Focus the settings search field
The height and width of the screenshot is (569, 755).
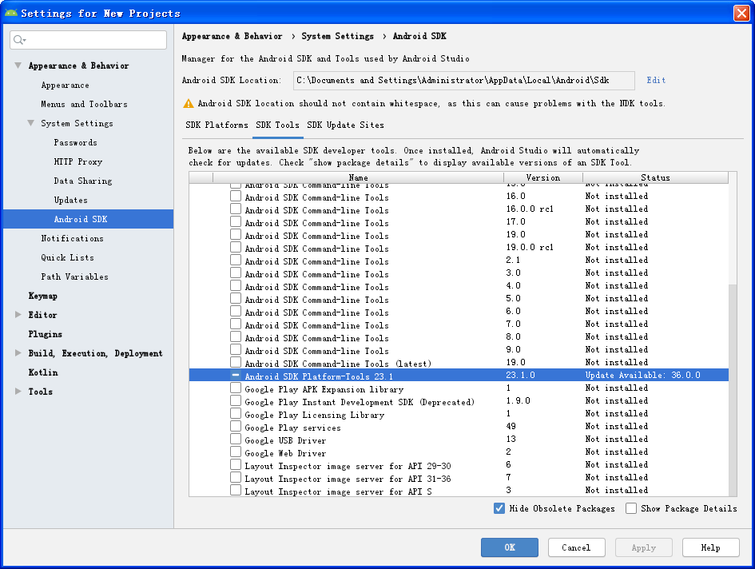click(x=88, y=40)
